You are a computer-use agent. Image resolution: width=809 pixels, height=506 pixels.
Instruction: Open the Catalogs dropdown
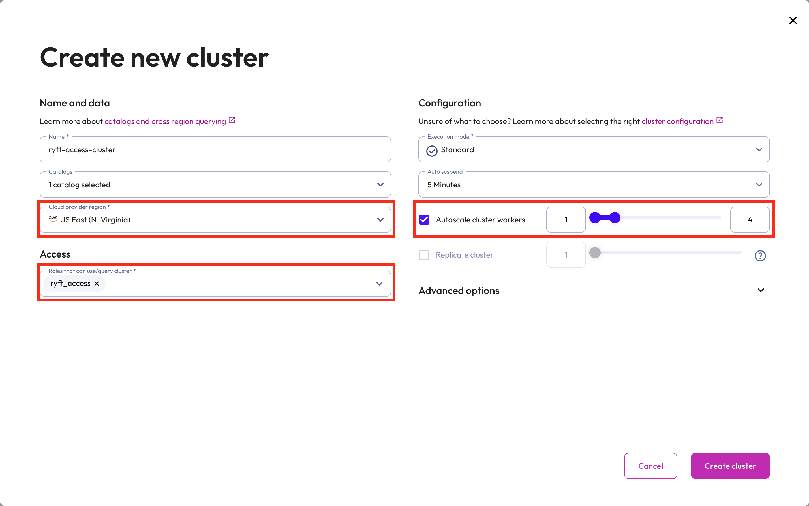(x=380, y=185)
